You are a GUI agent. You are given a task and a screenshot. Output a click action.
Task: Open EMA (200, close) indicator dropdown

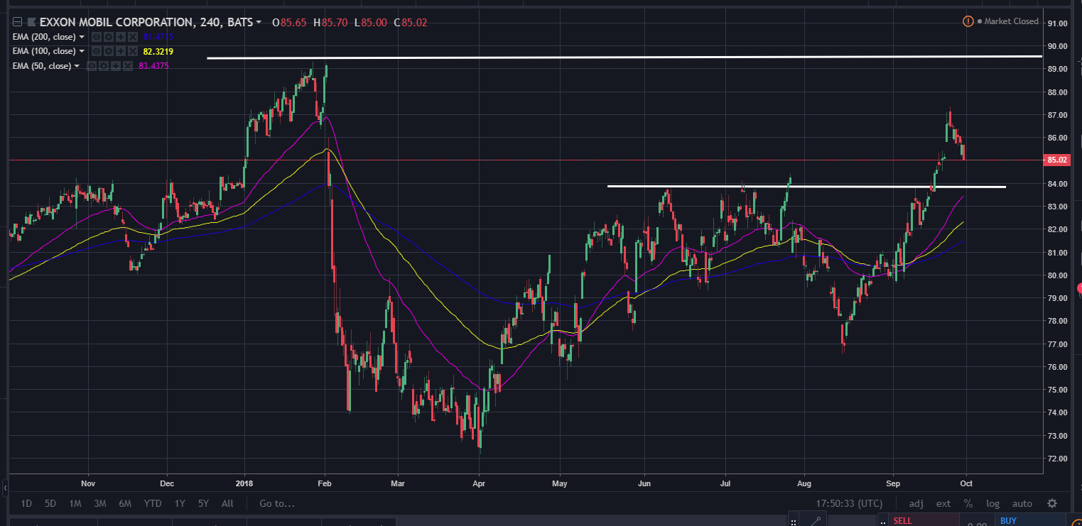point(82,37)
